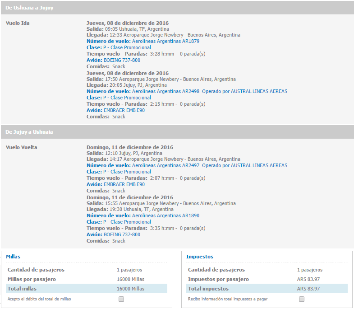Screen dimensions: 354x309
Task: Click 'Clase: P - Clase Promocional' for flight AR2497
Action: coord(119,172)
